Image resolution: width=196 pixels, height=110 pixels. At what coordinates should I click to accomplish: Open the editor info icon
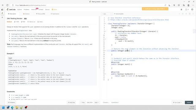(x=179, y=14)
